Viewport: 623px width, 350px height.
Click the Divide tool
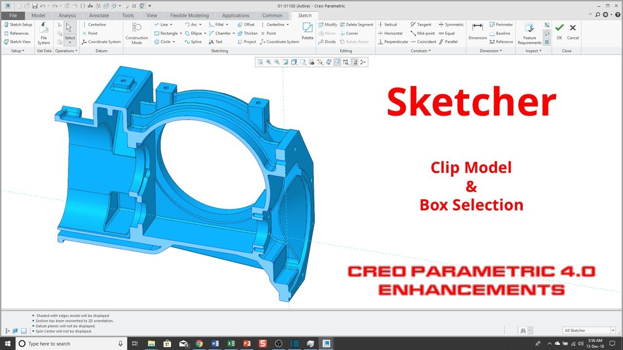(327, 42)
